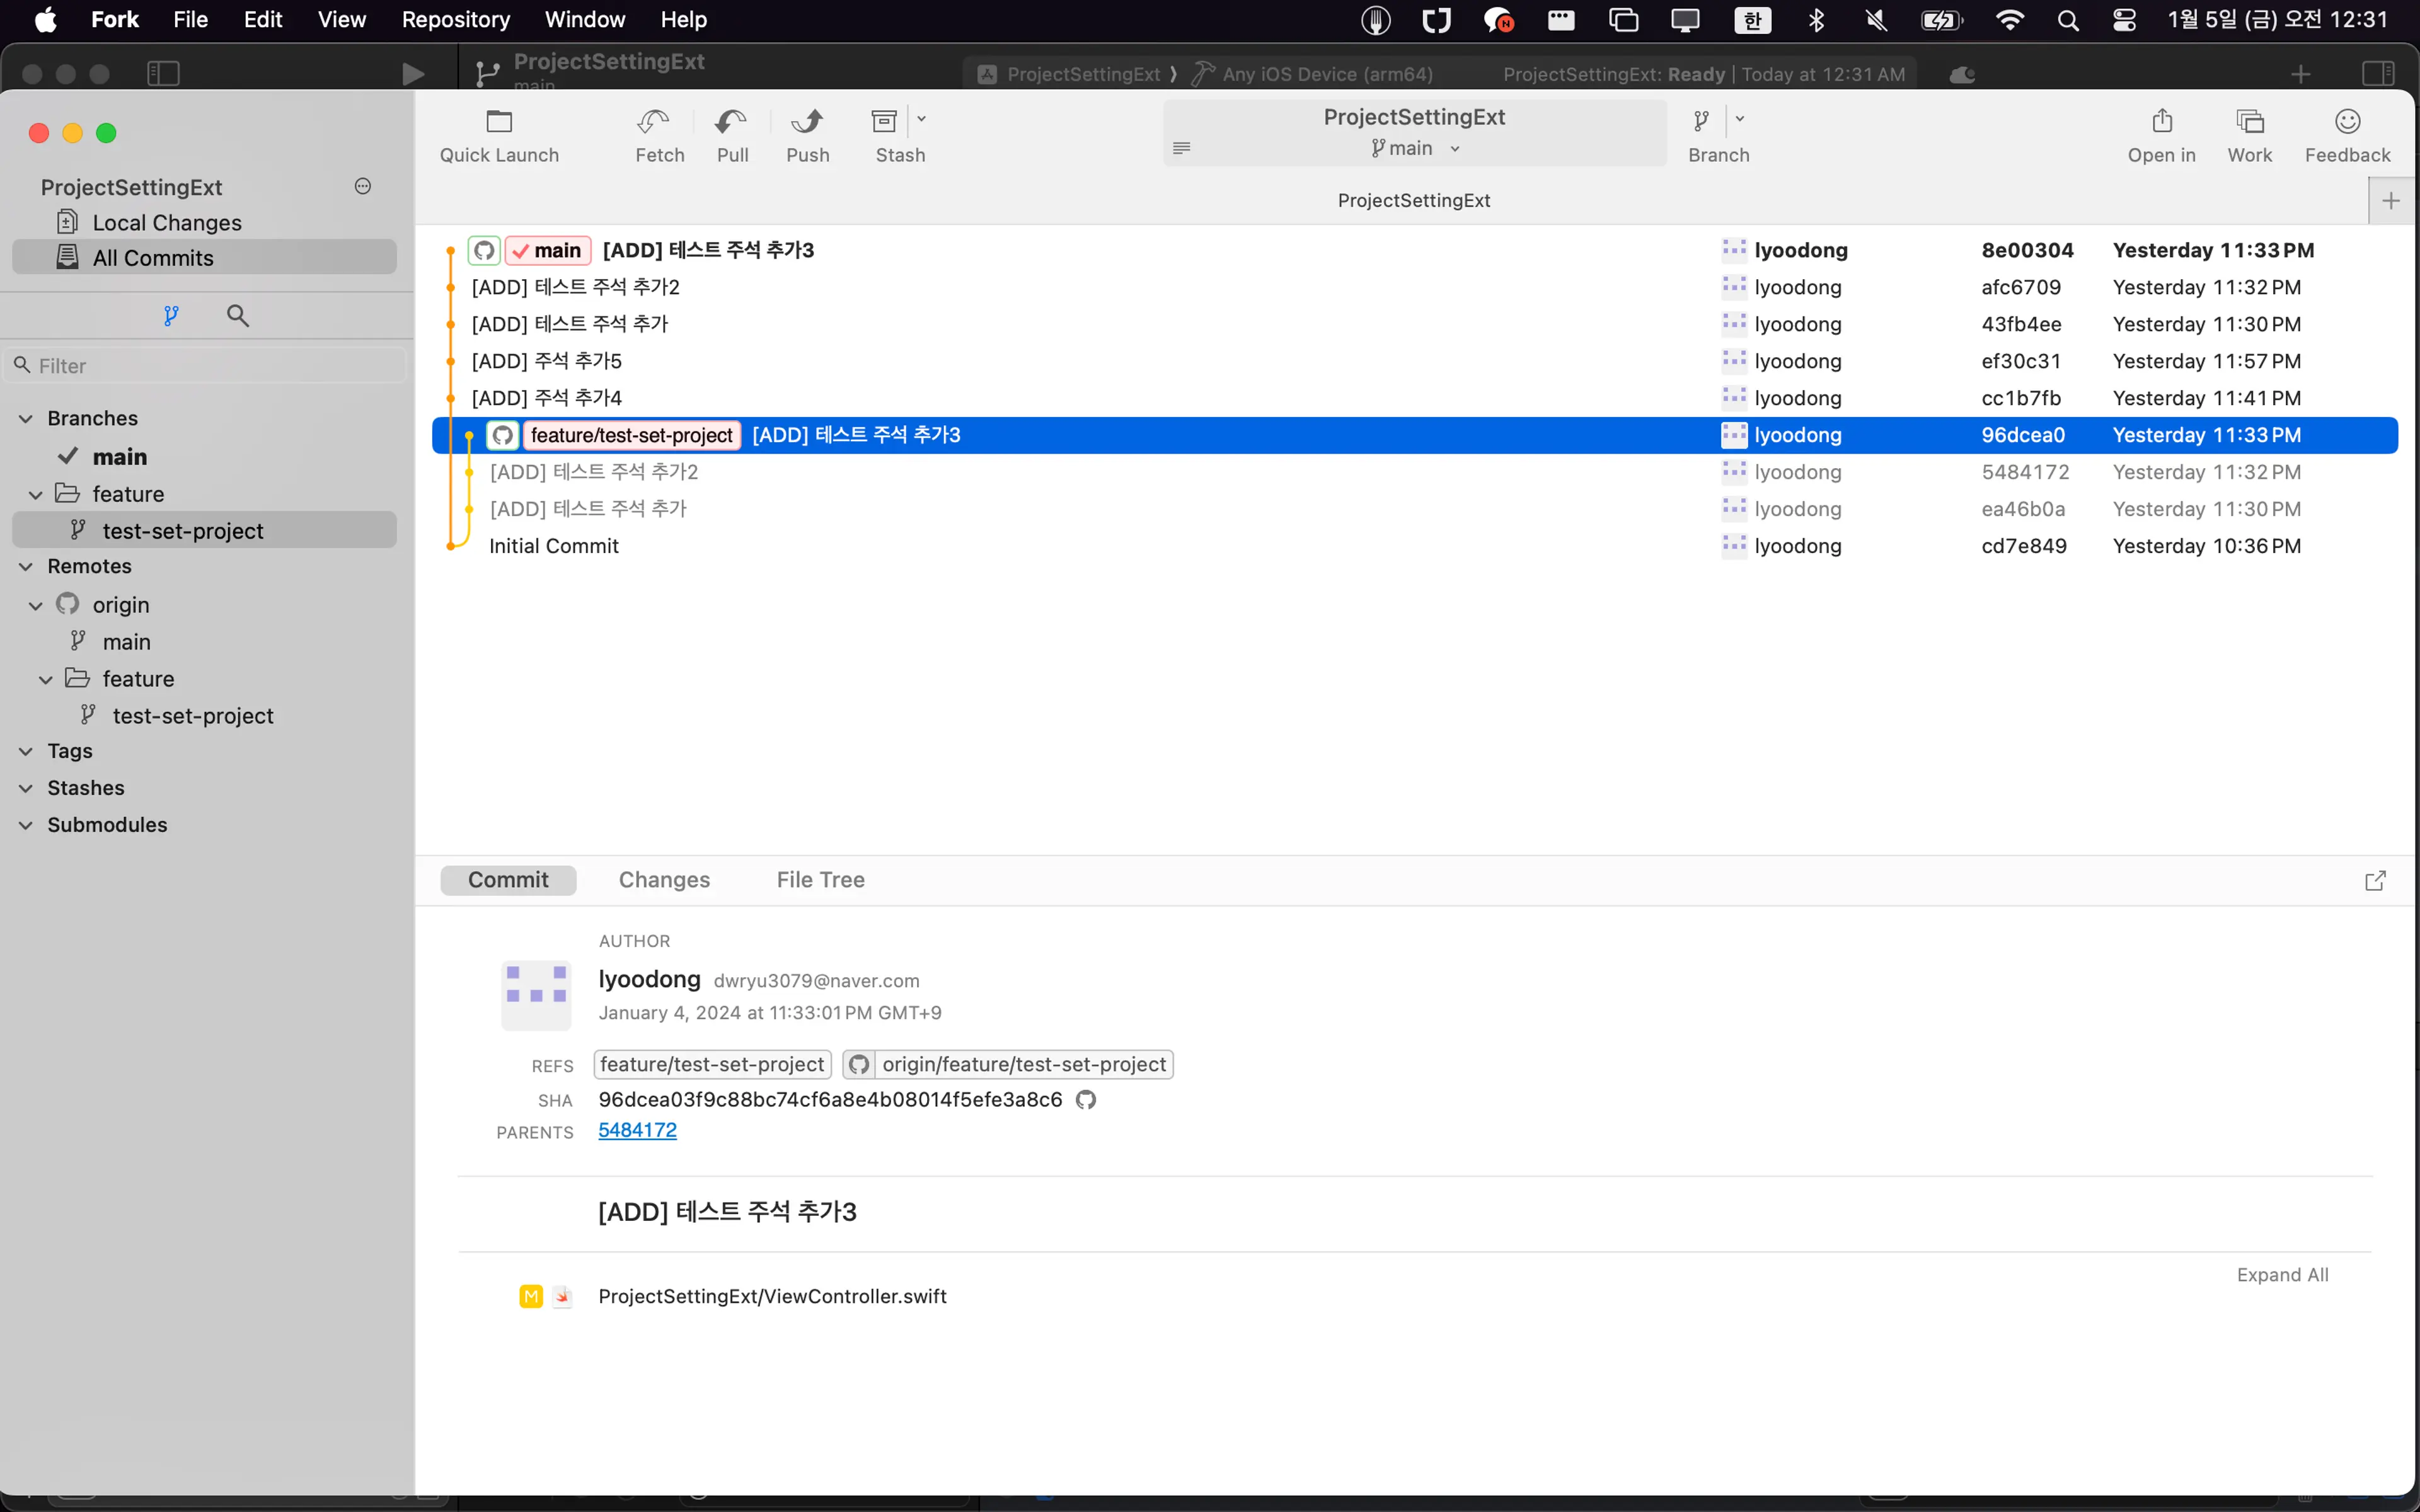Image resolution: width=2420 pixels, height=1512 pixels.
Task: Open Local Changes in sidebar
Action: [205, 222]
